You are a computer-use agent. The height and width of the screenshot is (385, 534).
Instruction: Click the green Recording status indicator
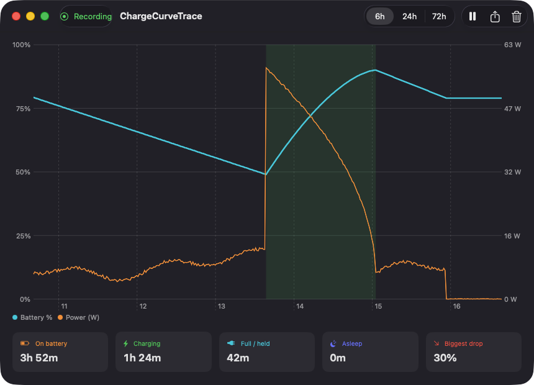point(86,16)
